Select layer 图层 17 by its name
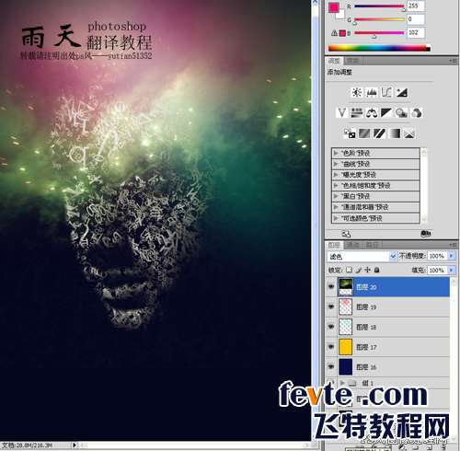The height and width of the screenshot is (451, 460). coord(366,347)
